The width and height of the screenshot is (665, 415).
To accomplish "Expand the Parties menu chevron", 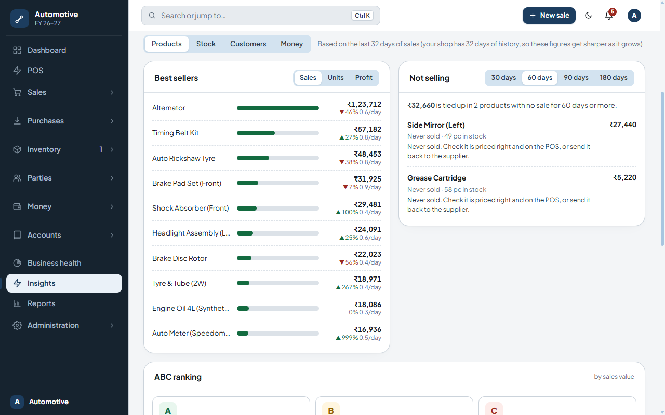I will point(112,178).
